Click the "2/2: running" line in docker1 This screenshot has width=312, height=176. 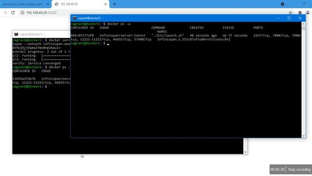tap(41, 60)
